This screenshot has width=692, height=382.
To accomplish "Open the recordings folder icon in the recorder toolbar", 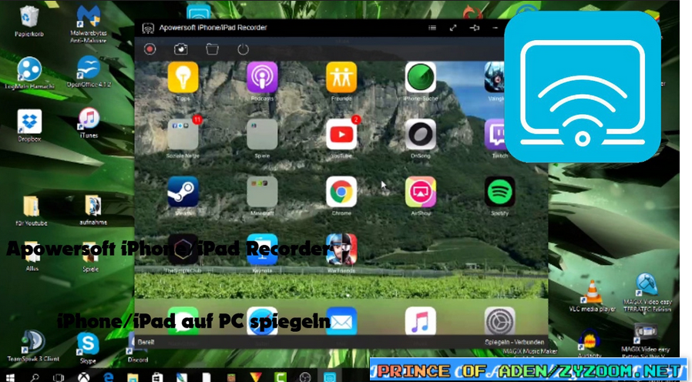I will 212,49.
